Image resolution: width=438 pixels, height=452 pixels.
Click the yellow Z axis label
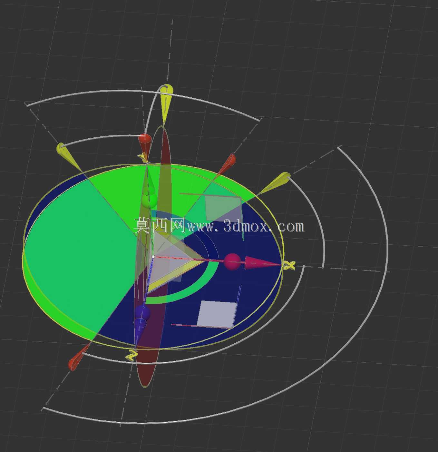[132, 355]
